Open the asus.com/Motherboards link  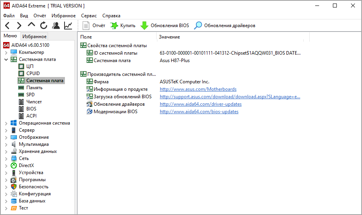coord(198,89)
